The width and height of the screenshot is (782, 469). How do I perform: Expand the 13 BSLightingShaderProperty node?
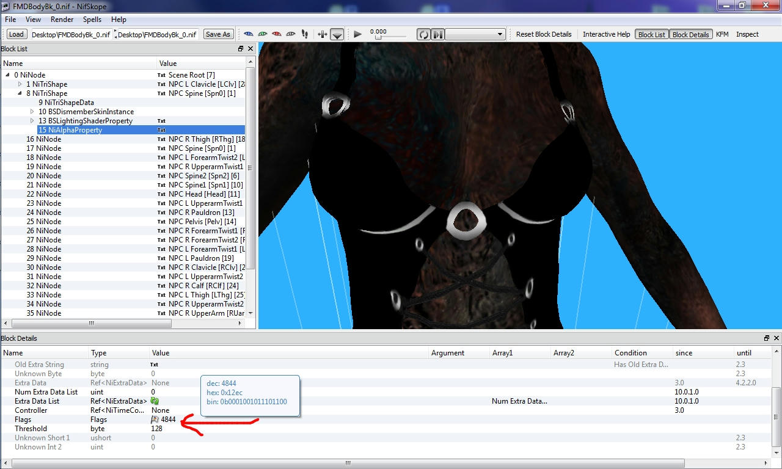pyautogui.click(x=32, y=121)
